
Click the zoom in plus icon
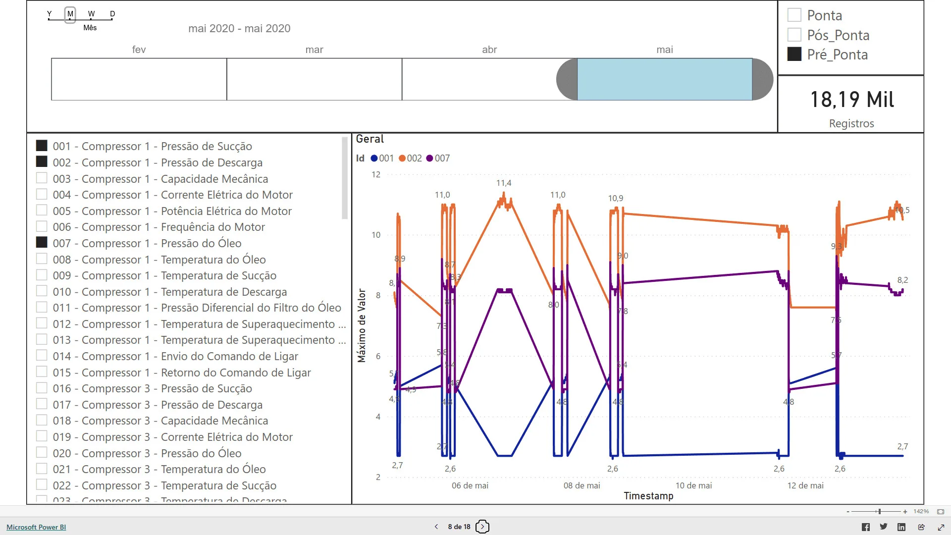[905, 512]
